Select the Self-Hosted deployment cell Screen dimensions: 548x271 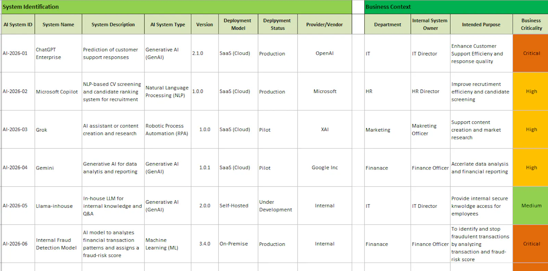point(238,206)
